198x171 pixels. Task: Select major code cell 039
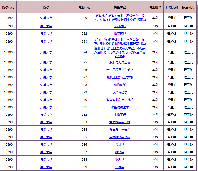point(84,167)
